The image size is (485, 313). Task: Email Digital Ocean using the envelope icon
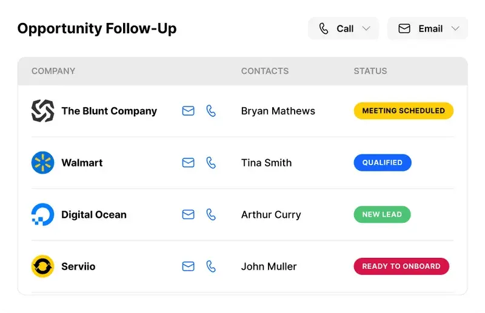pos(189,214)
